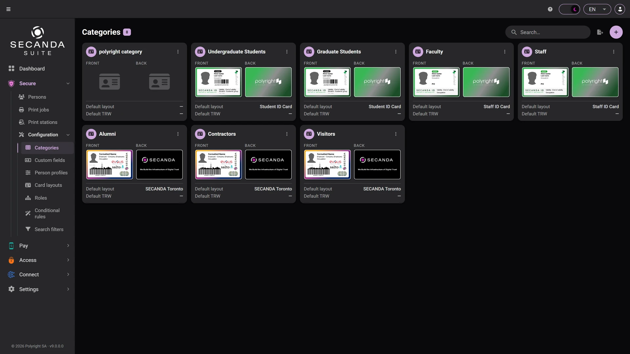
Task: Add a new category with plus button
Action: coord(616,32)
